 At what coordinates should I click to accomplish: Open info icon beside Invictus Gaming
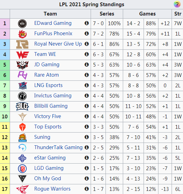(x=87, y=96)
